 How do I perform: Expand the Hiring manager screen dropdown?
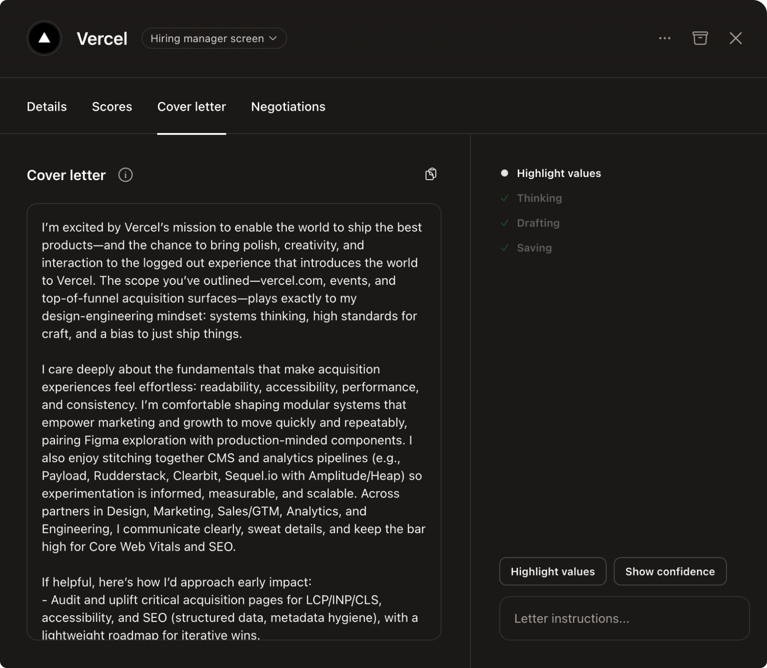pos(214,38)
